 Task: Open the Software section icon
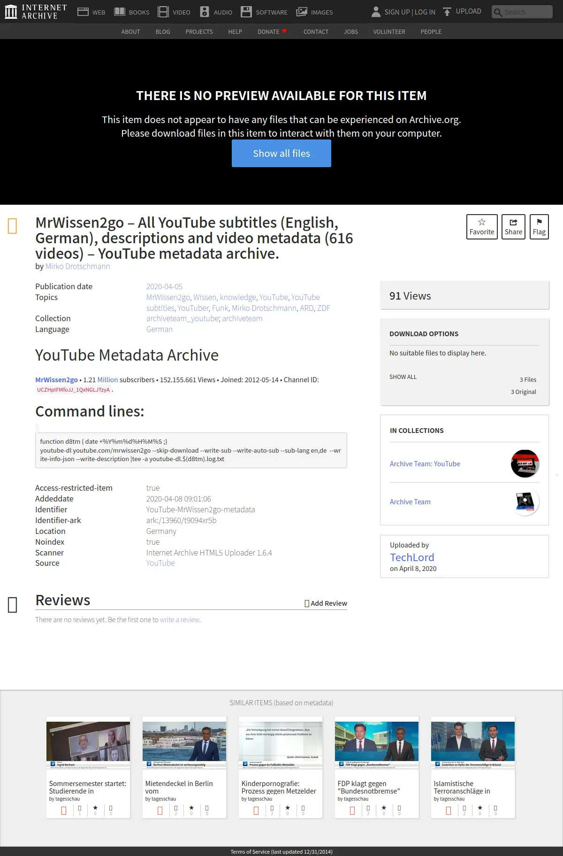click(x=246, y=12)
